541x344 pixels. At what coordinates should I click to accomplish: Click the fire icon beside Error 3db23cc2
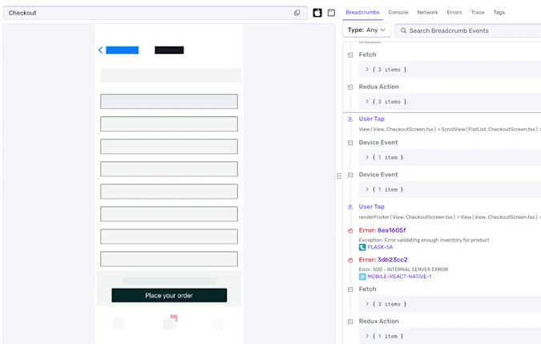[x=350, y=260]
